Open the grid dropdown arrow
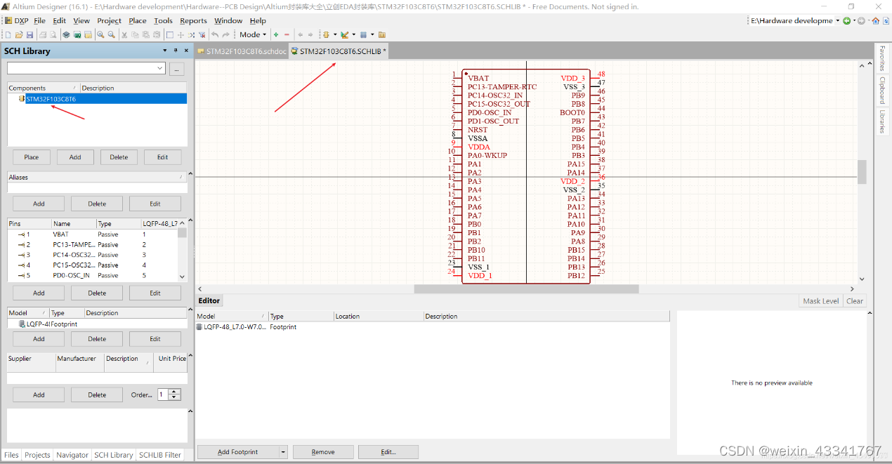Viewport: 892px width, 464px height. point(372,34)
